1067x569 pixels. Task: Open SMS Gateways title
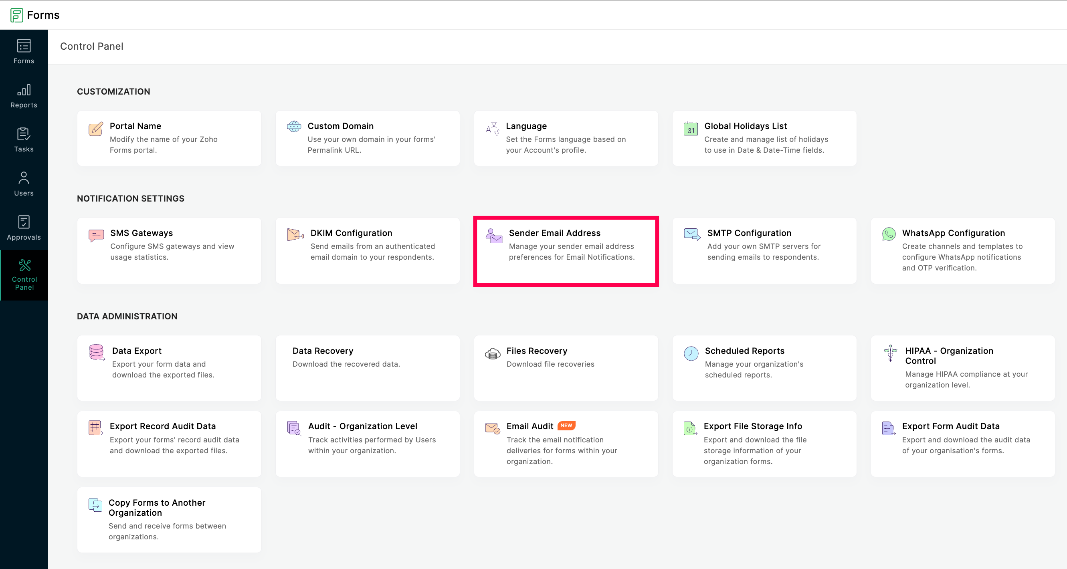pyautogui.click(x=141, y=233)
